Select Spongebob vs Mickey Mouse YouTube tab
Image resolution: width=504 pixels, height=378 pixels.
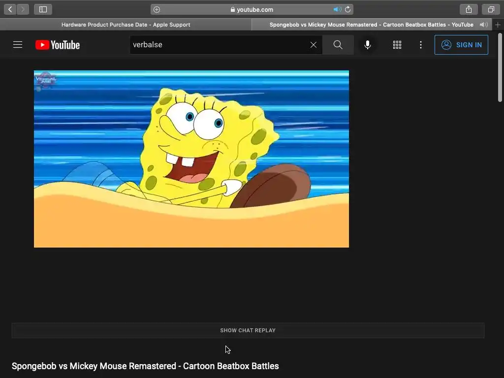pos(371,25)
